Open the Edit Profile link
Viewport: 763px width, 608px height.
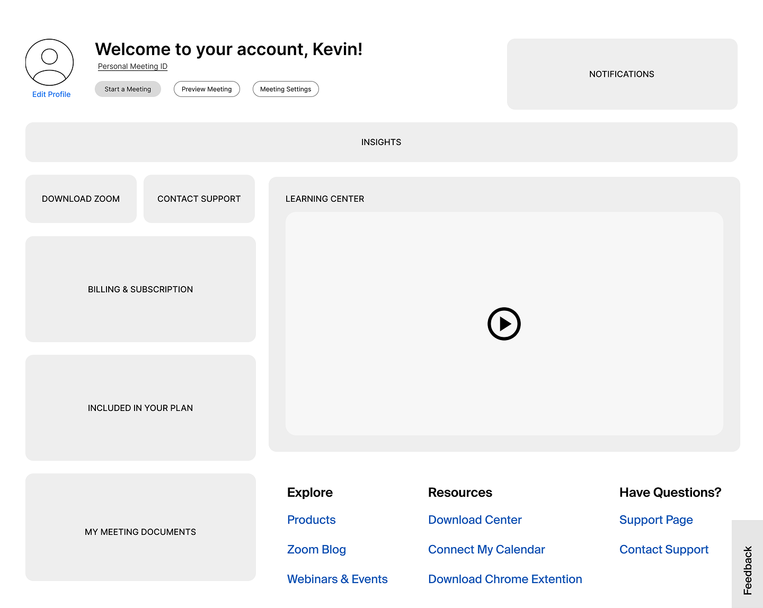(x=51, y=94)
